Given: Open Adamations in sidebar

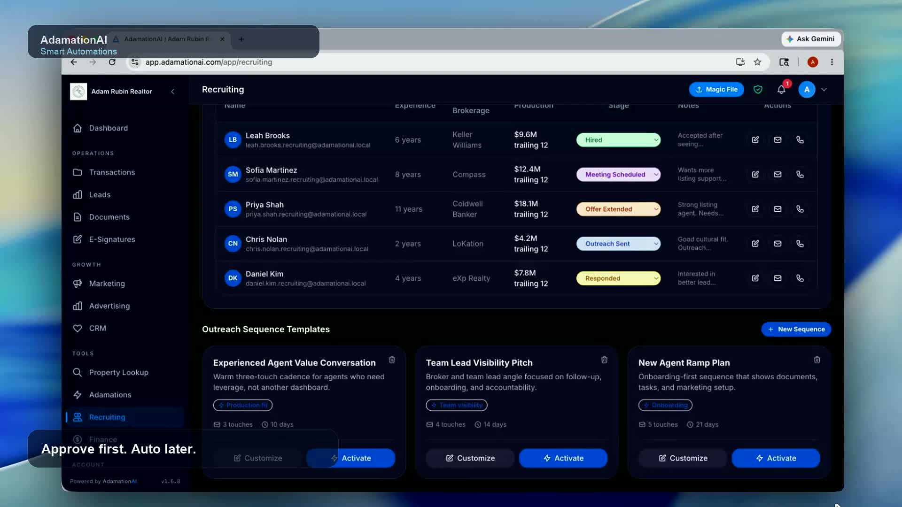Looking at the screenshot, I should pos(124,395).
